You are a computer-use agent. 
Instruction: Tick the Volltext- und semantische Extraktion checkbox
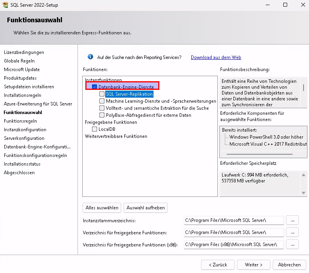(102, 108)
